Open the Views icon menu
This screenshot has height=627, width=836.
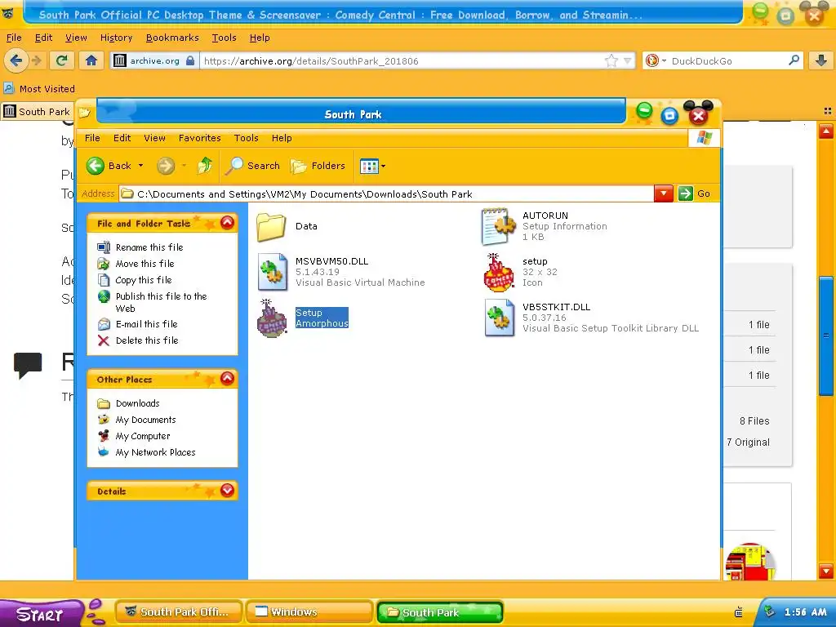pos(372,167)
